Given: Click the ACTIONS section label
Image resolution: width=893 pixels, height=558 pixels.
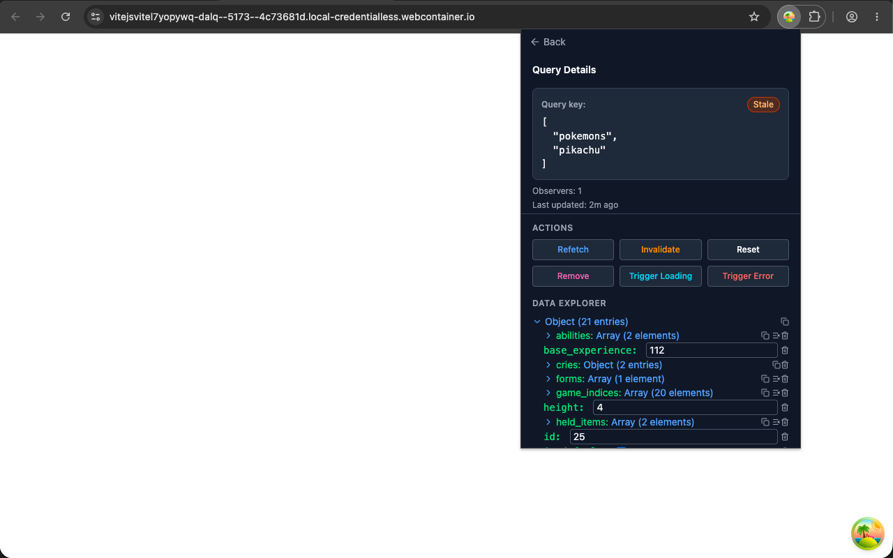Looking at the screenshot, I should [x=553, y=228].
